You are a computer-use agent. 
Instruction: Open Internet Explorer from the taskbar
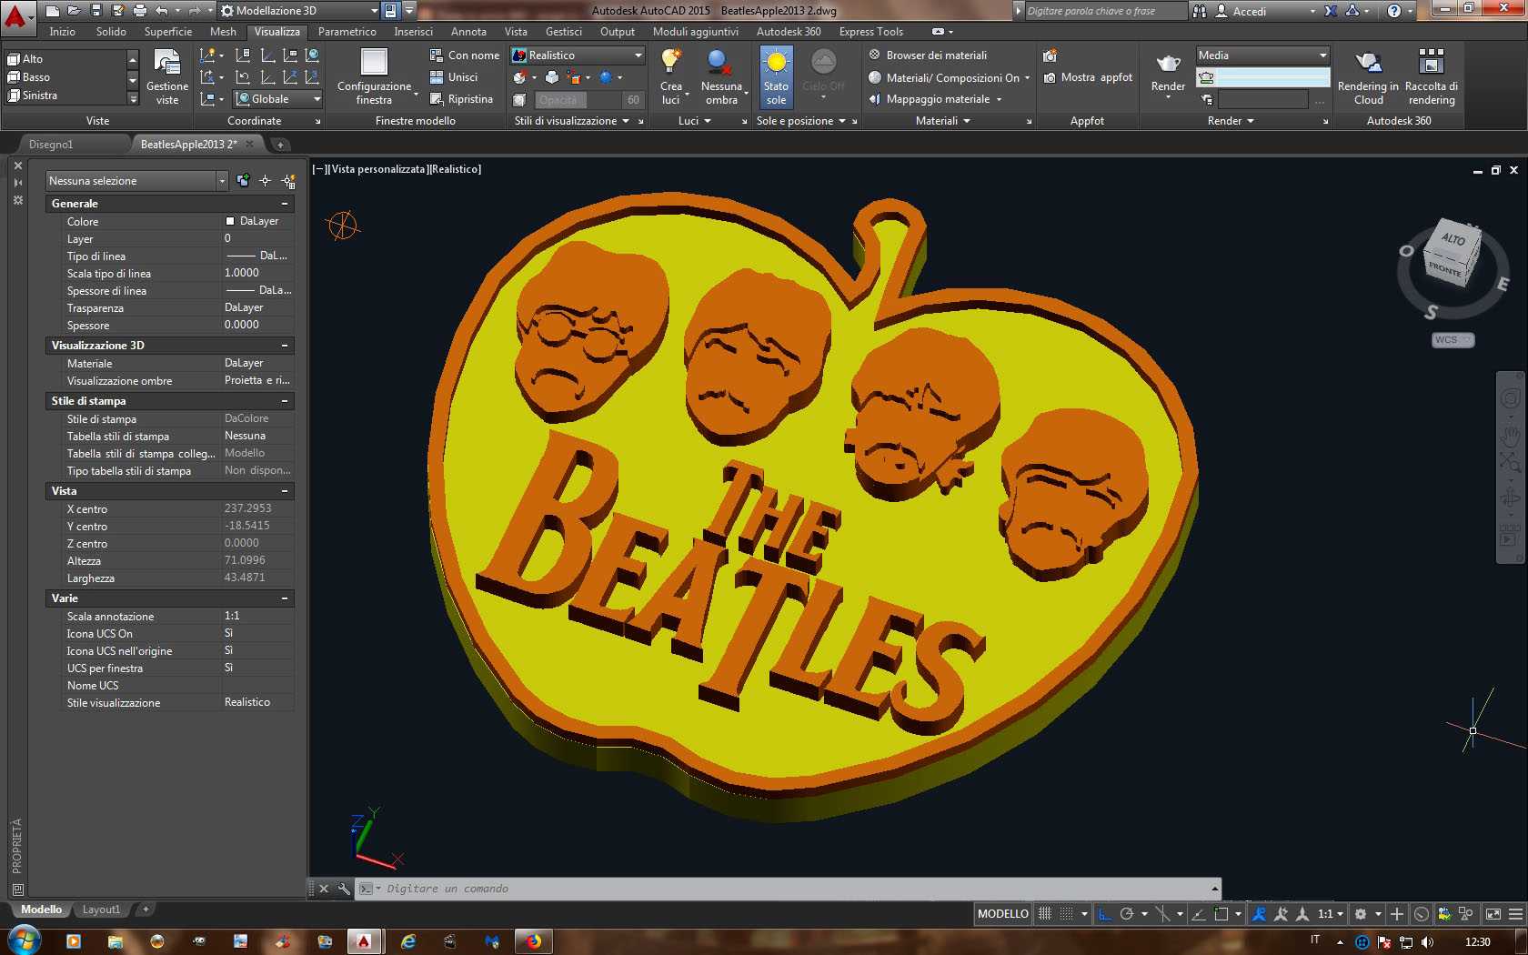click(x=408, y=941)
